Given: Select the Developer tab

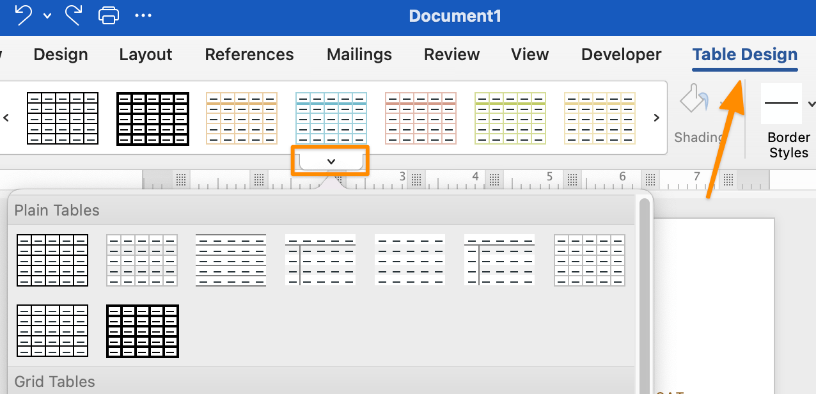Looking at the screenshot, I should [621, 55].
